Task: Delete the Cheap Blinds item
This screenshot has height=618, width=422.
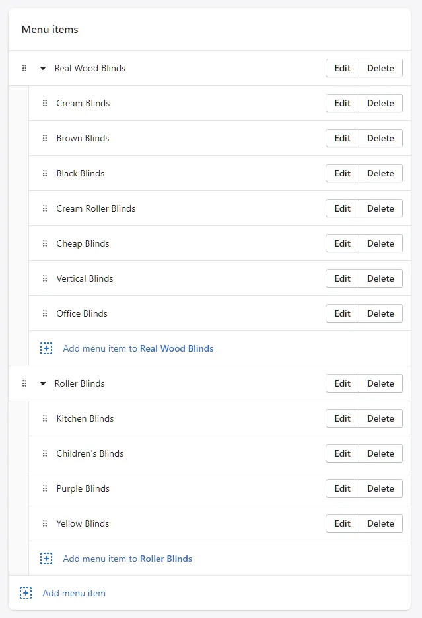Action: tap(380, 243)
